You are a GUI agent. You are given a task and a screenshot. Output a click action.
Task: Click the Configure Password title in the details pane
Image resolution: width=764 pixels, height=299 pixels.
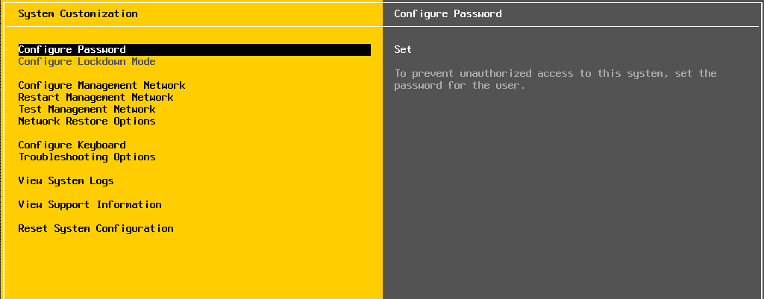448,14
